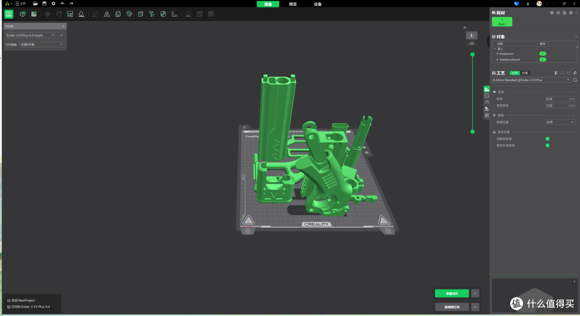The height and width of the screenshot is (316, 580).
Task: Open the striped lines tool at toolbar end
Action: coord(211,14)
